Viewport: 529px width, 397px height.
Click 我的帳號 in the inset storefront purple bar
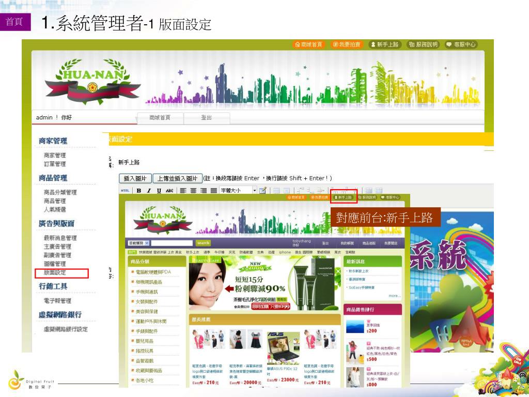(347, 243)
